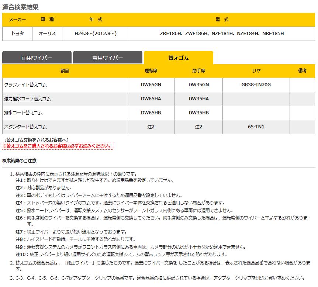
Task: Click the GR38-TN20G rear part number
Action: 256,85
